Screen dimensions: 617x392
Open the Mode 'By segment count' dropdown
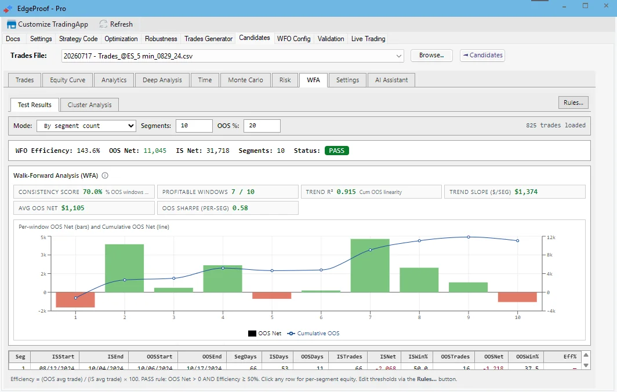pos(86,126)
